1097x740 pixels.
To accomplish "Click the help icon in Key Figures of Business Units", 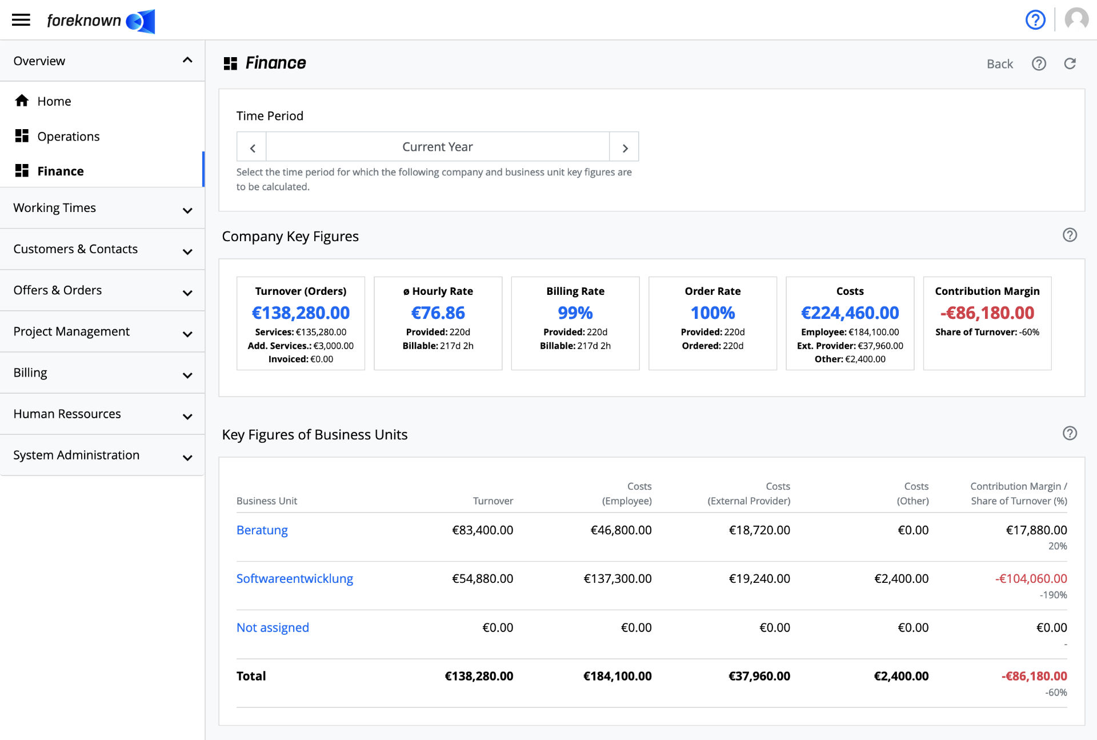I will [1070, 434].
